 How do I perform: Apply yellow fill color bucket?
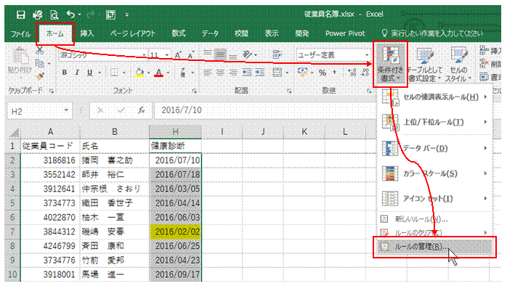tap(139, 73)
